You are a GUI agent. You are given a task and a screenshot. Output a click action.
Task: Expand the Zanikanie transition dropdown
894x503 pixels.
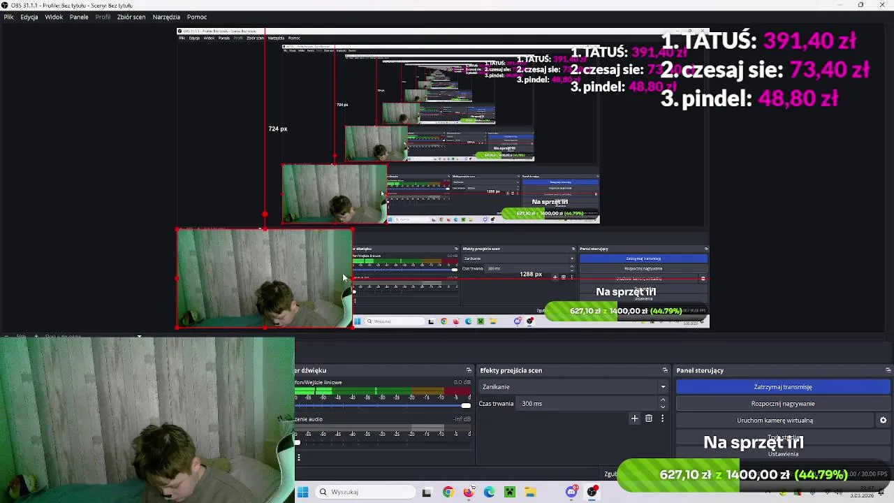574,387
